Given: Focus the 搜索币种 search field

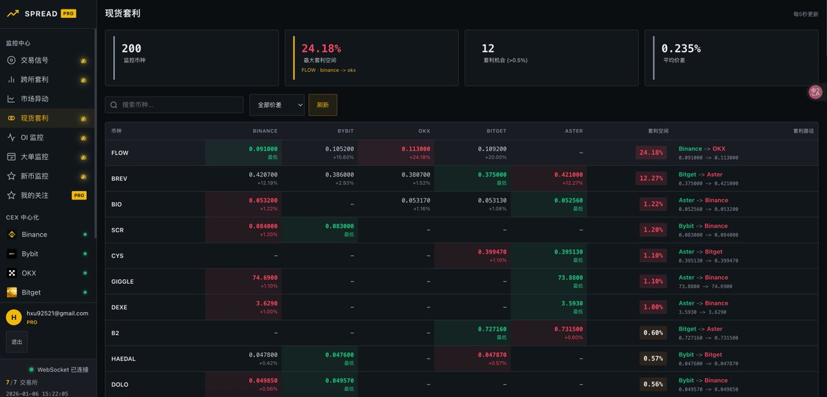Looking at the screenshot, I should click(x=174, y=105).
